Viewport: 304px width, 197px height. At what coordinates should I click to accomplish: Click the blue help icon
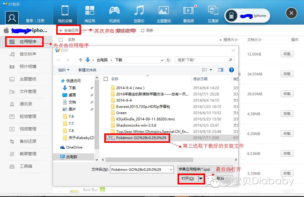231,70
